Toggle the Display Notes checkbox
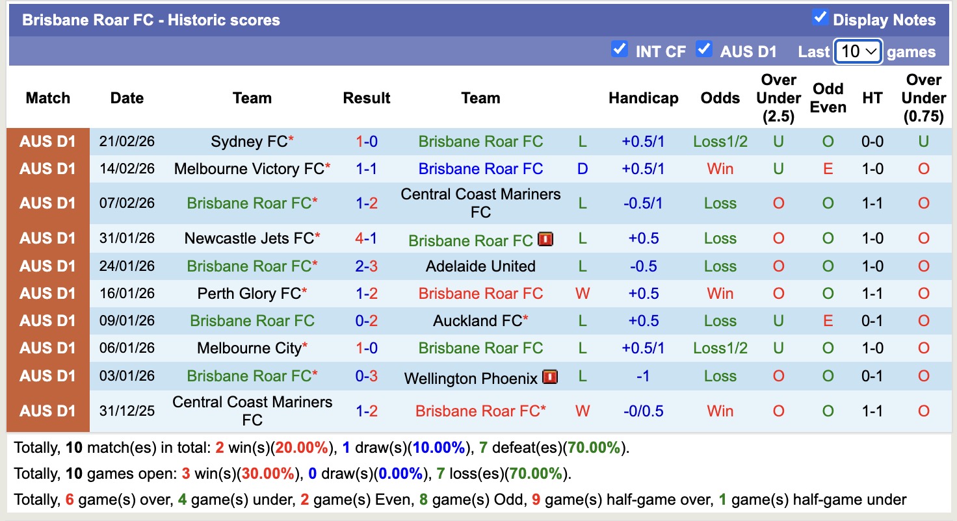Screen dimensions: 957x521 click(821, 19)
